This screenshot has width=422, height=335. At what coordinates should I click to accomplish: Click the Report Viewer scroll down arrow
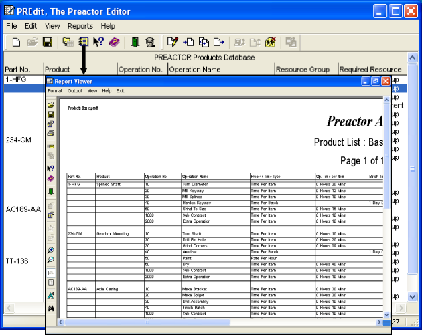386,314
